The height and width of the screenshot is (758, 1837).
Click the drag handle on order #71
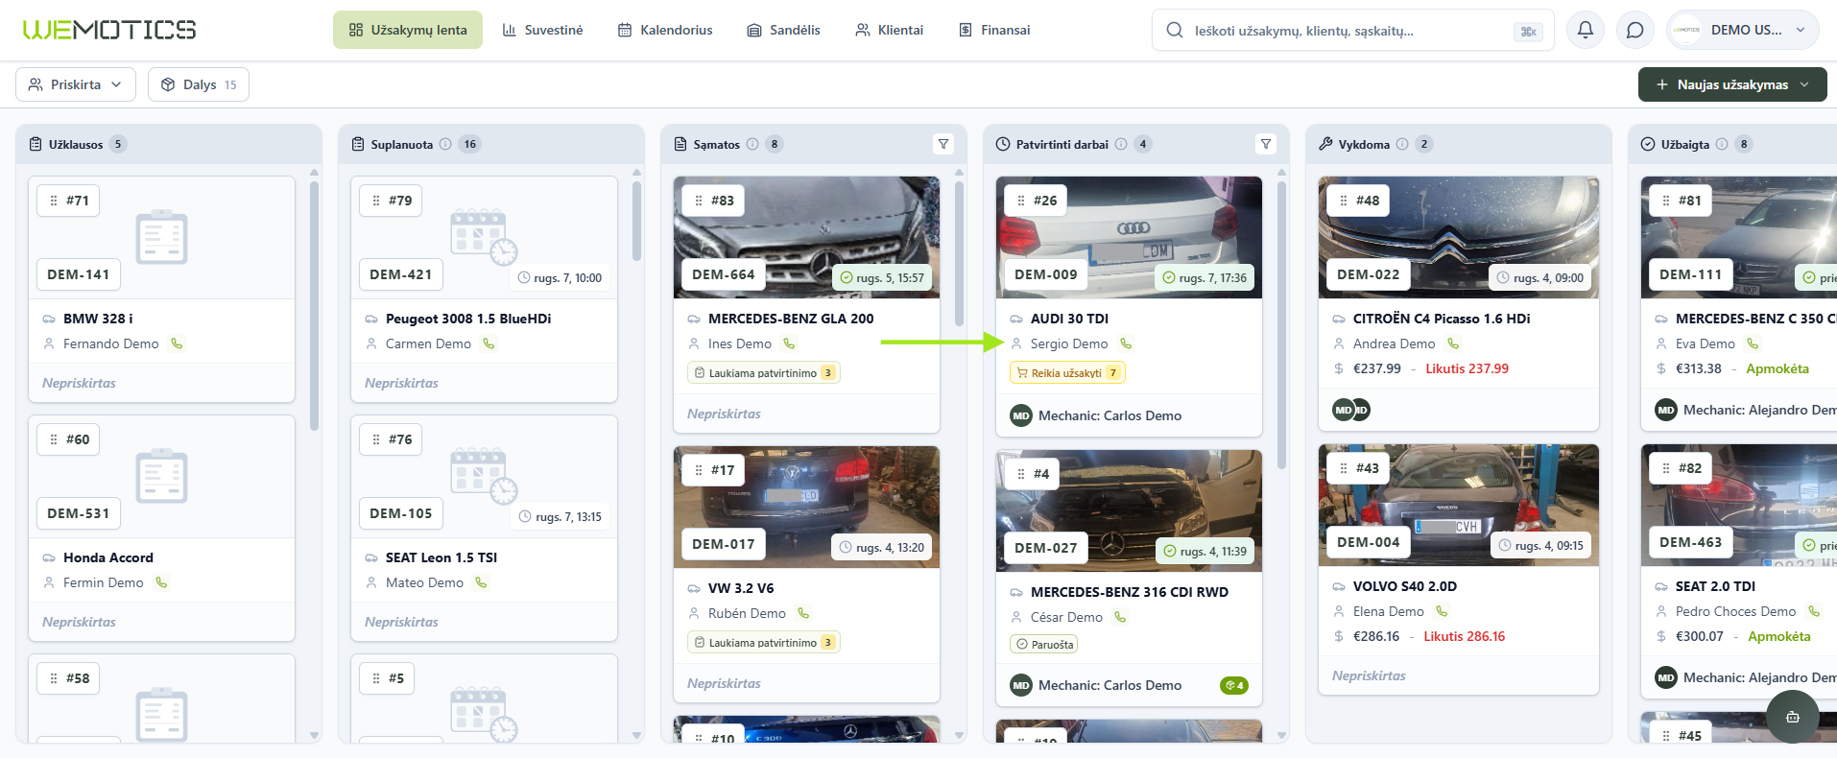click(54, 201)
